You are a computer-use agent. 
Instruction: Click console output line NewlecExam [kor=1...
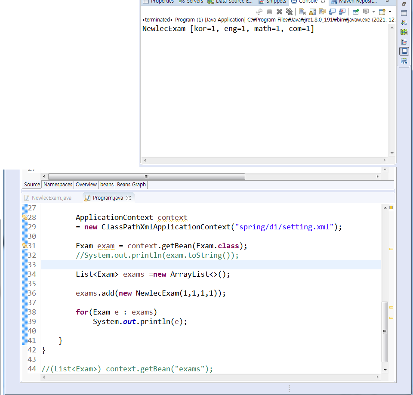[228, 29]
